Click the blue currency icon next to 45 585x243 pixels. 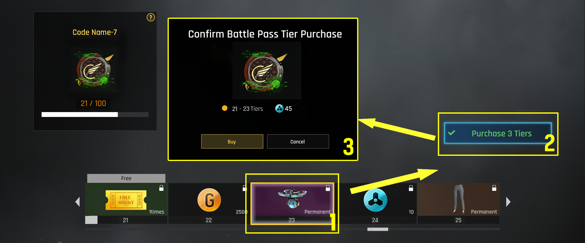click(279, 108)
